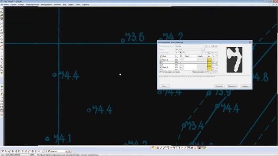Click the Нормализовать value stepper
The width and height of the screenshot is (278, 156).
[212, 72]
